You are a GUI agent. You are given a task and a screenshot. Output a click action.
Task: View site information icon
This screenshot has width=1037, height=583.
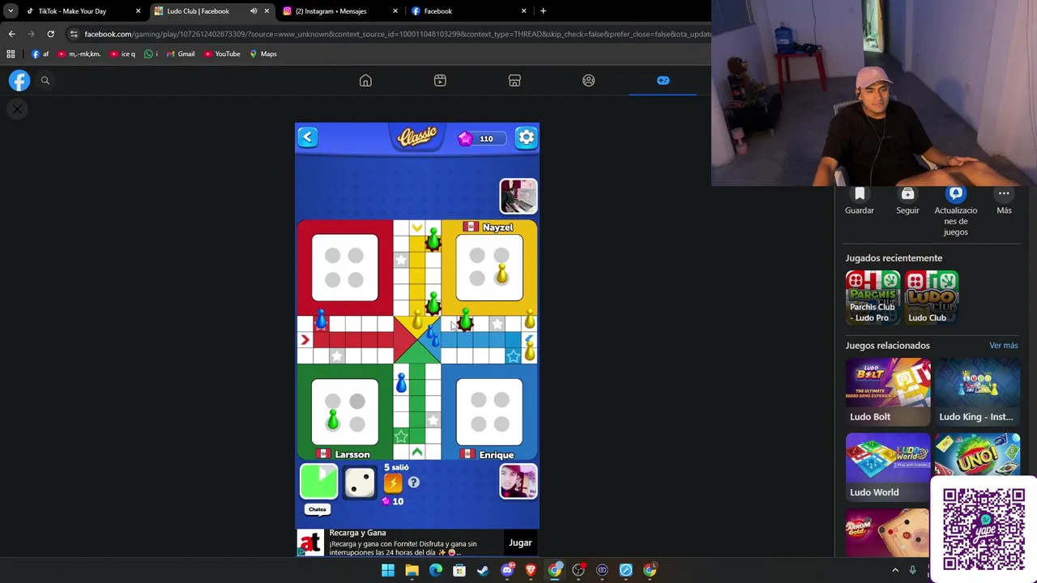pos(74,34)
